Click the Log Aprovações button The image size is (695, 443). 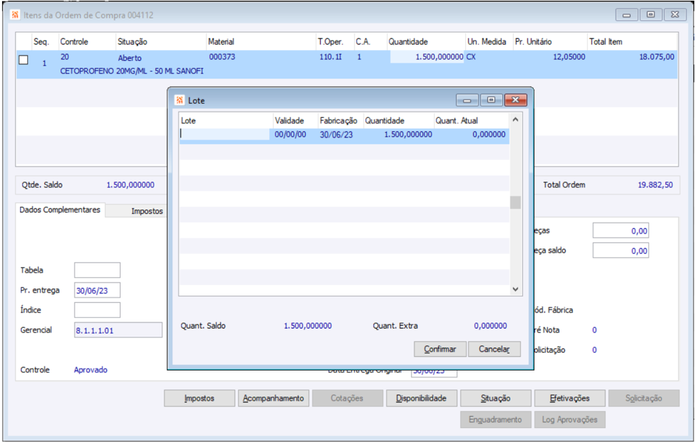[570, 419]
